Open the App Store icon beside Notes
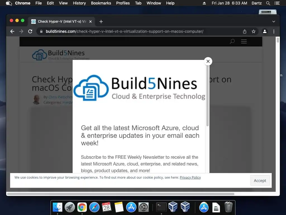Screen dimensions: 286x215 pos(131,207)
